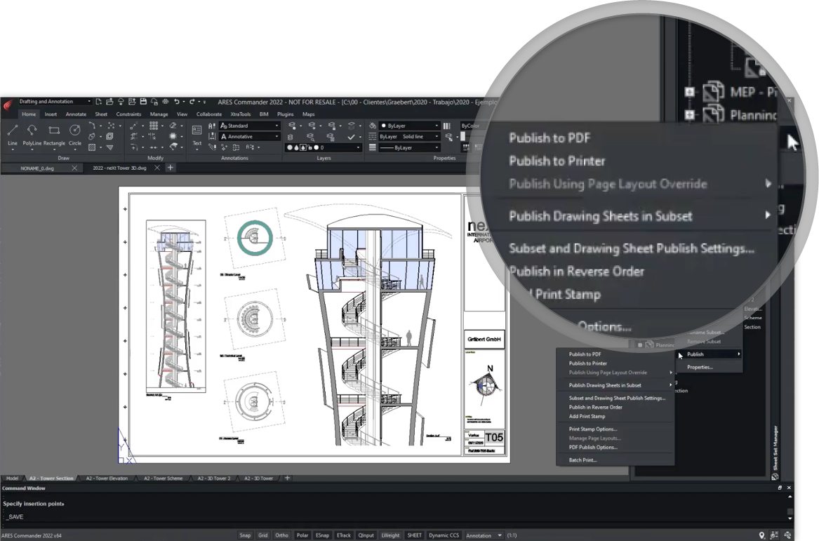Select the Circle tool
The height and width of the screenshot is (541, 819).
(74, 134)
